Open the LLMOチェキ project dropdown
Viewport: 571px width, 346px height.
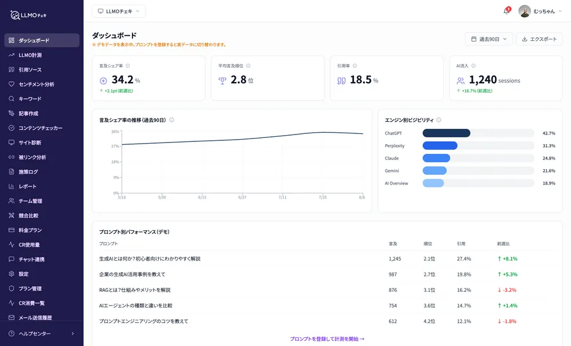pyautogui.click(x=119, y=11)
